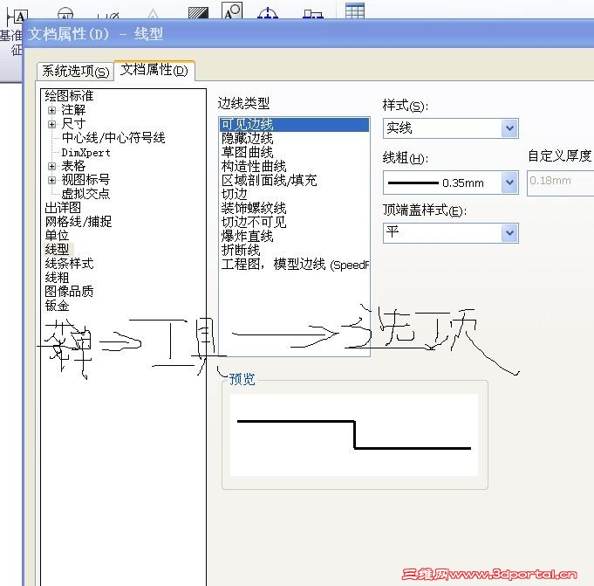Open the 线粗(H) dropdown showing 0.35mm
Viewport: 594px width, 586px height.
450,183
